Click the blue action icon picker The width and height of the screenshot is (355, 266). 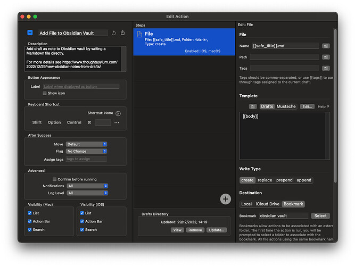30,32
